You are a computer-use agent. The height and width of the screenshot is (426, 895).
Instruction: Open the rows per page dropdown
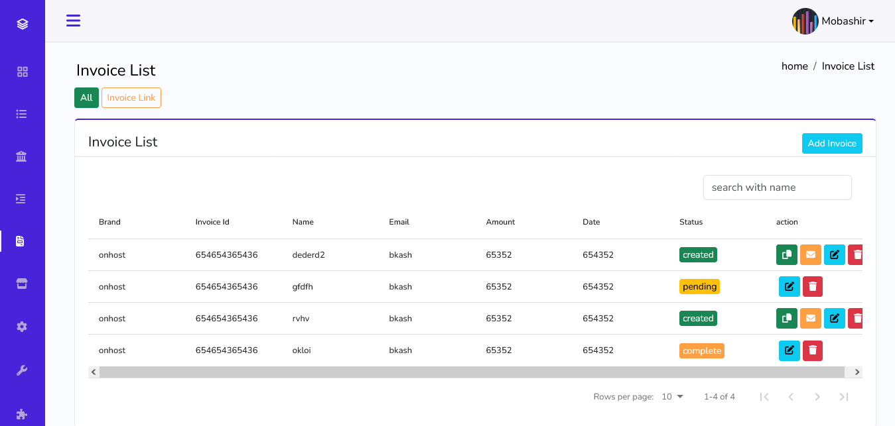671,396
